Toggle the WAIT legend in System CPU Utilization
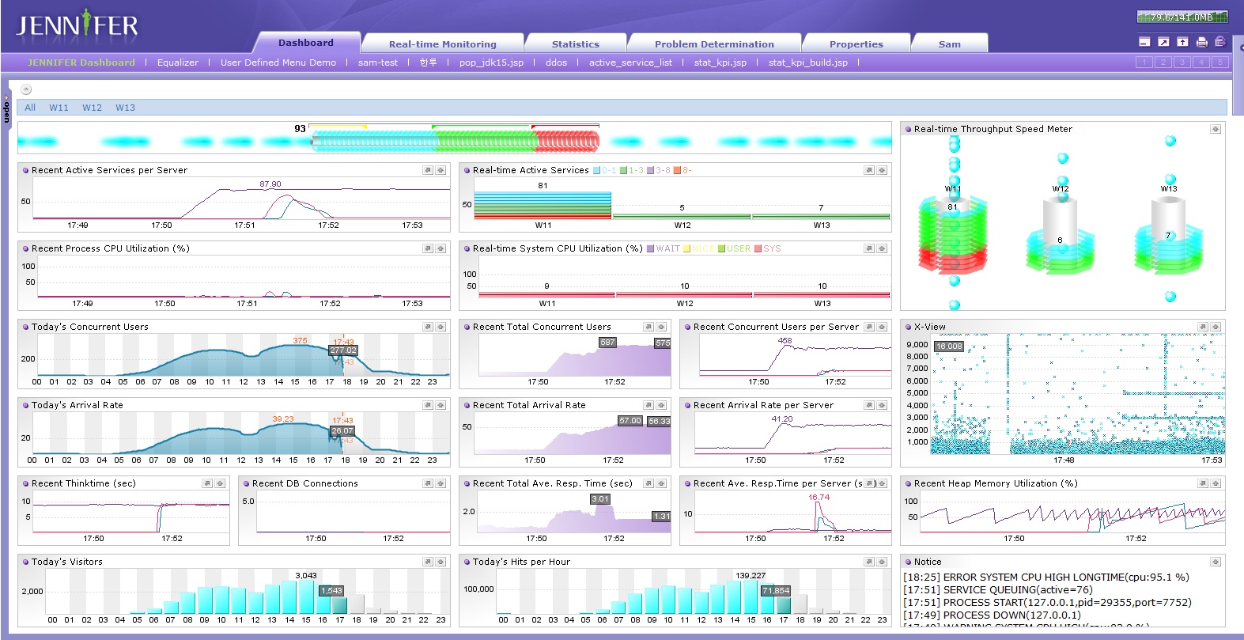 click(x=663, y=248)
